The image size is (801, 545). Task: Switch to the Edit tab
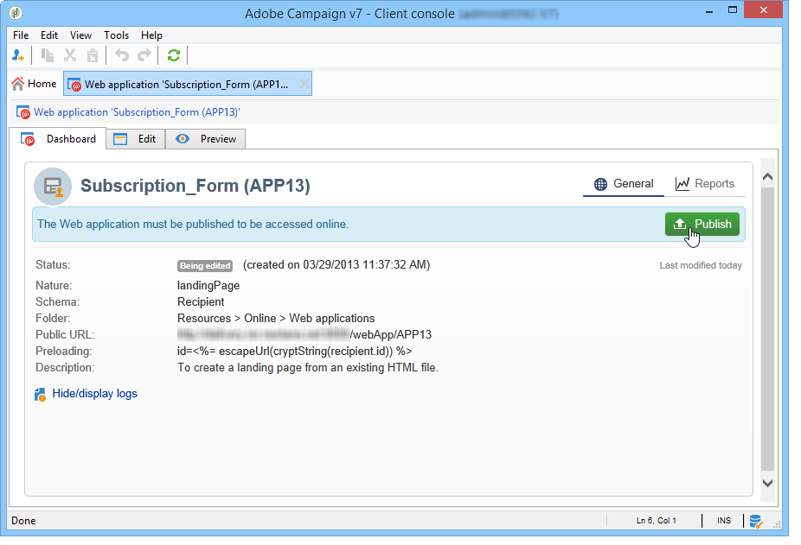pos(135,139)
